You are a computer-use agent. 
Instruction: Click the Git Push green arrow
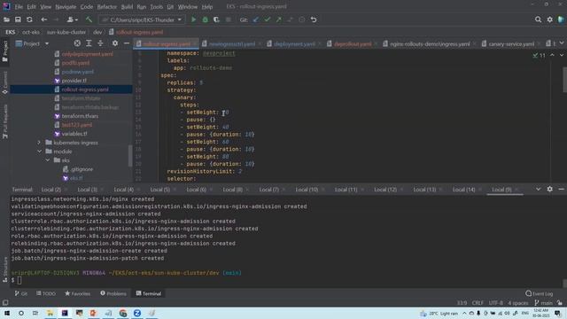coord(279,19)
